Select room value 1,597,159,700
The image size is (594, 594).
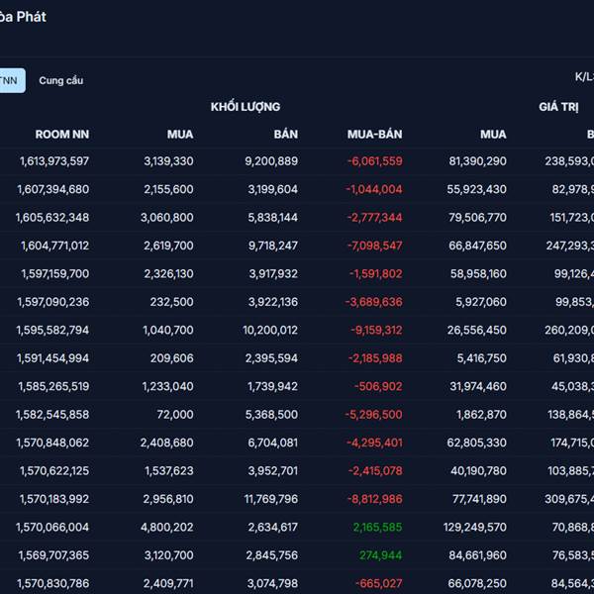pos(55,274)
